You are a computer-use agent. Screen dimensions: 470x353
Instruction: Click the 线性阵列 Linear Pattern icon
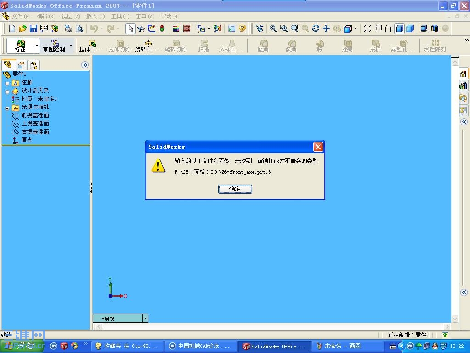(435, 46)
